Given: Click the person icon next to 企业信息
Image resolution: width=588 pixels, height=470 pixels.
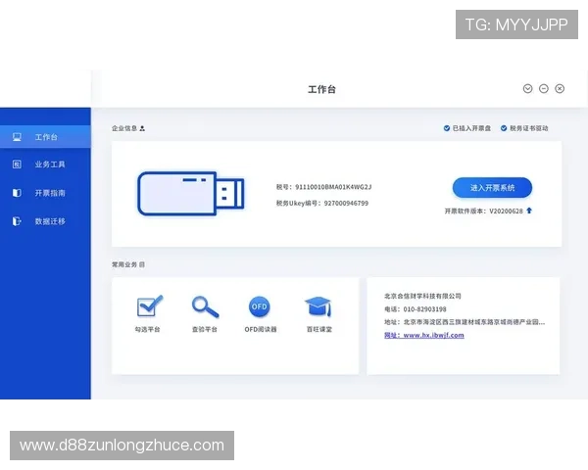Looking at the screenshot, I should pyautogui.click(x=142, y=128).
